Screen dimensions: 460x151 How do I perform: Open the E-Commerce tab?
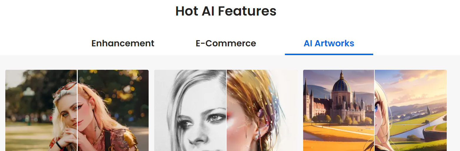[x=226, y=43]
